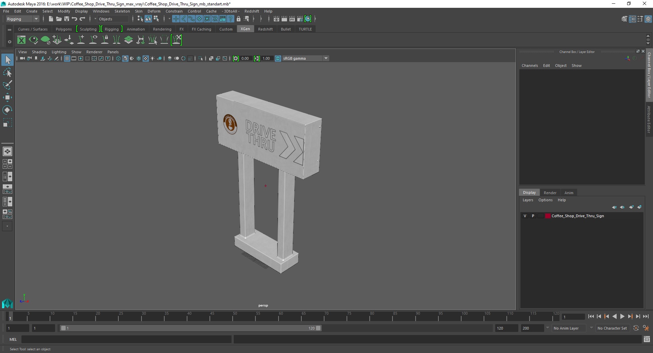Click create layer from selected icon
This screenshot has width=653, height=353.
(x=639, y=207)
